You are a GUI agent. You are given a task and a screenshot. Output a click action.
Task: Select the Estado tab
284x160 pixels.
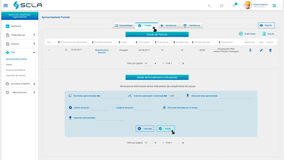pyautogui.click(x=145, y=26)
